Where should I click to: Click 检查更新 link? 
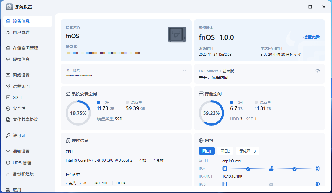pyautogui.click(x=312, y=37)
